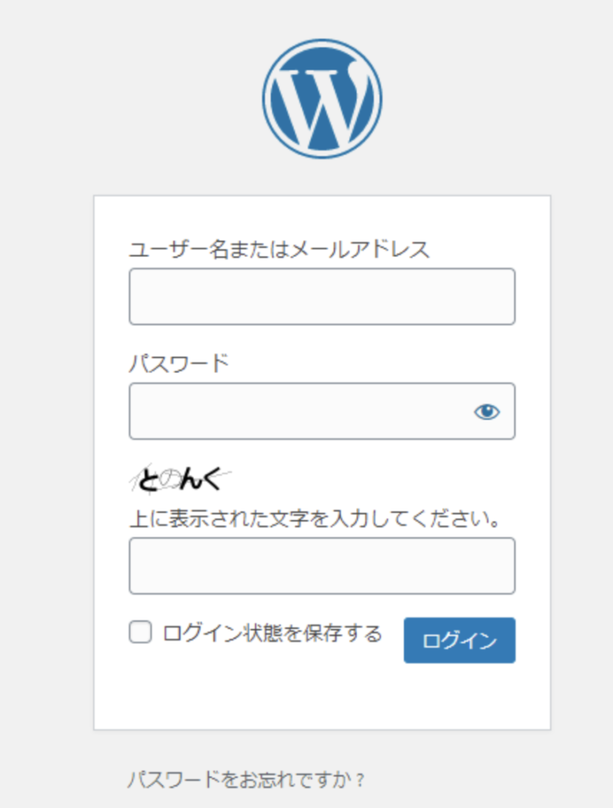Focus the CAPTCHA text entry field

pyautogui.click(x=322, y=566)
